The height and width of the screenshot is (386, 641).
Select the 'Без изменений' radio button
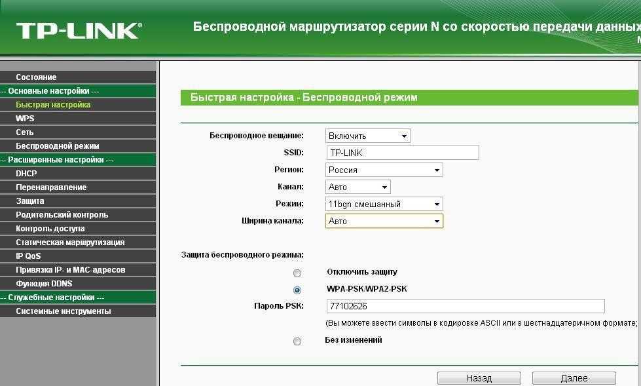click(x=297, y=341)
